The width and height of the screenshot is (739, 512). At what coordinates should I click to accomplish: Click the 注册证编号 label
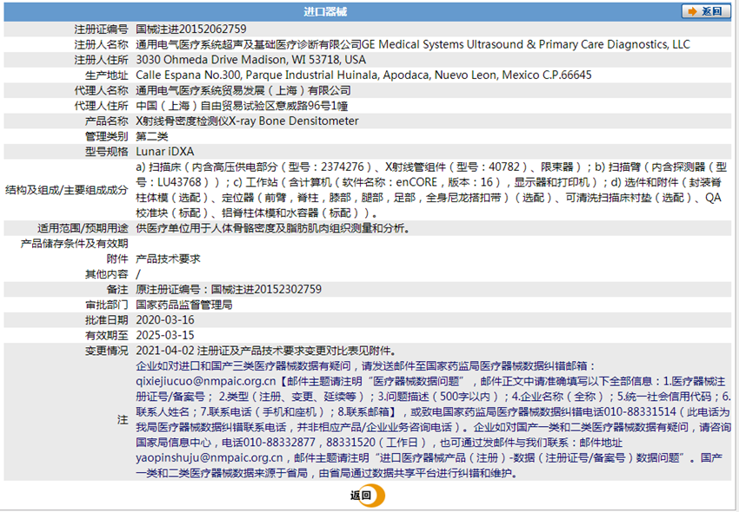pyautogui.click(x=101, y=30)
